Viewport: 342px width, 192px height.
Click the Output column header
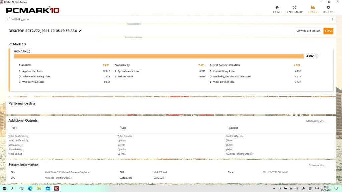point(233,128)
